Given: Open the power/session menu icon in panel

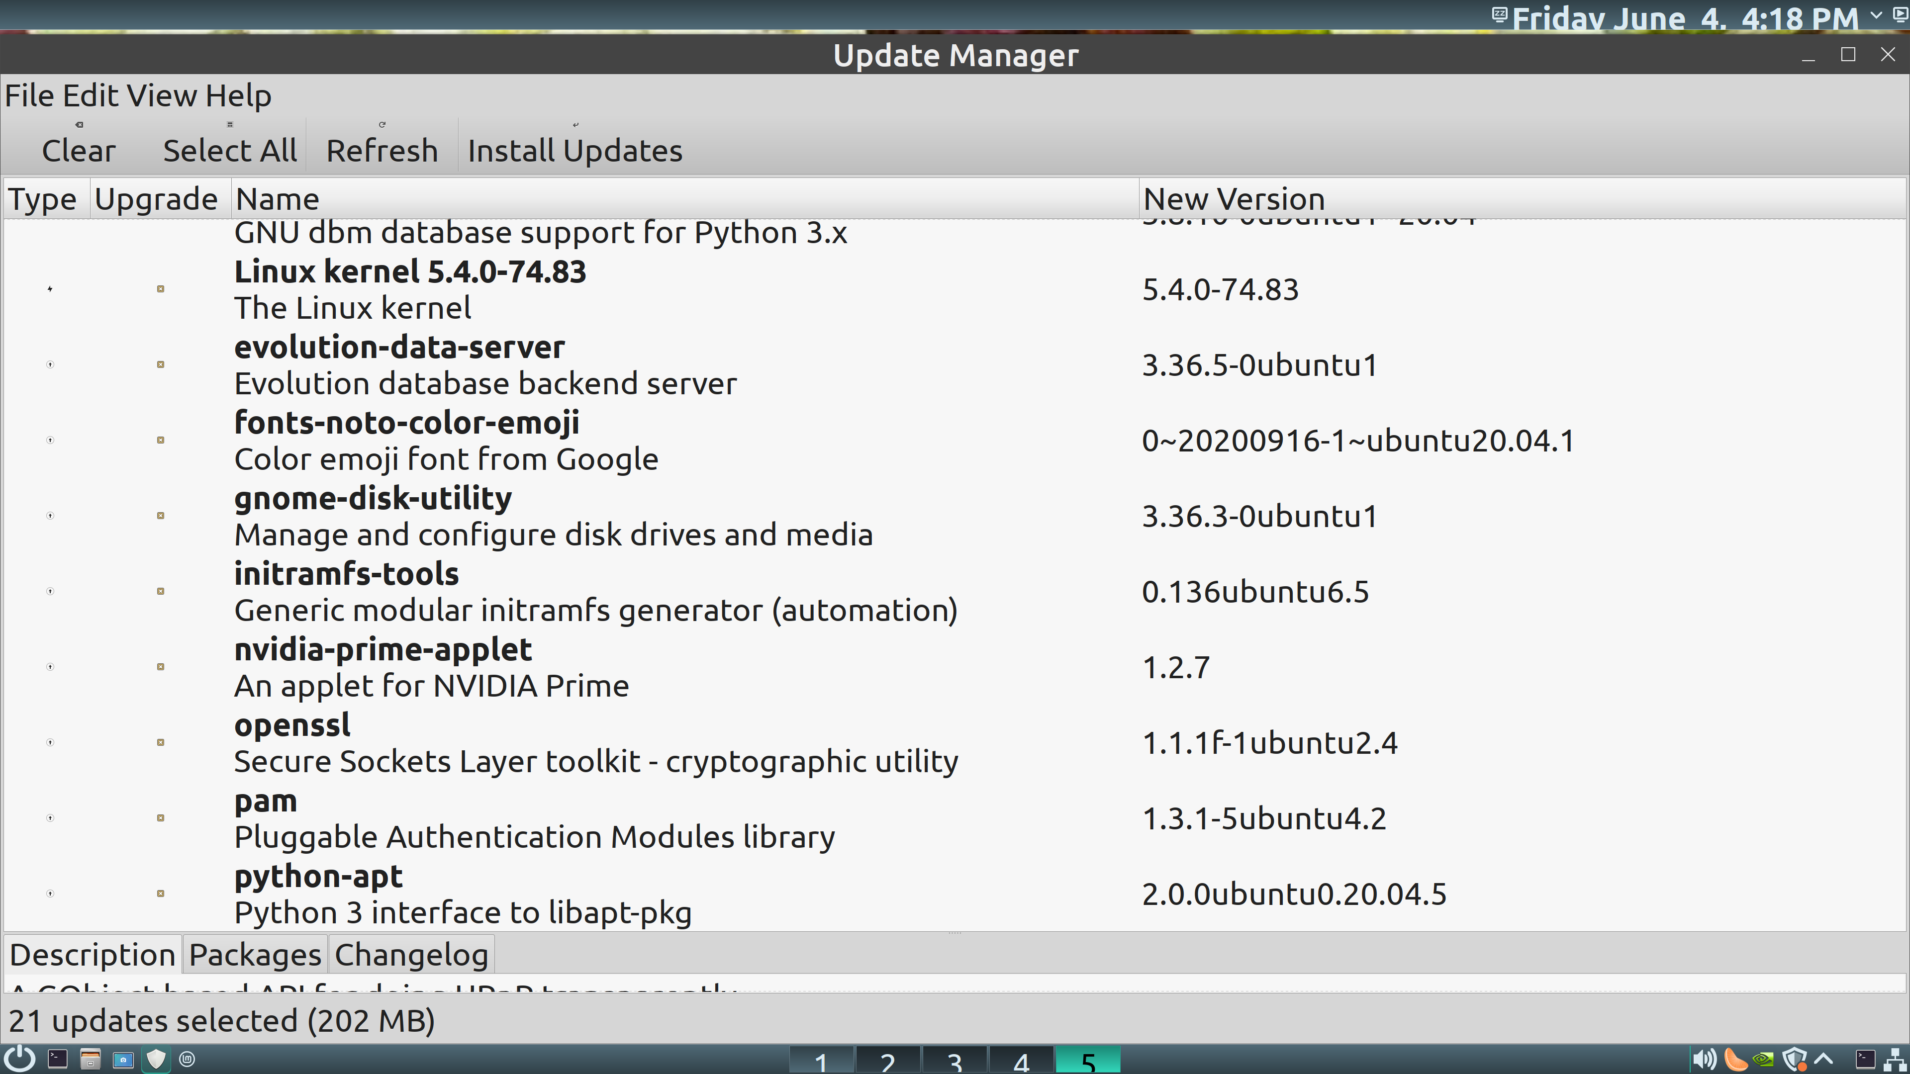Looking at the screenshot, I should (x=18, y=1059).
